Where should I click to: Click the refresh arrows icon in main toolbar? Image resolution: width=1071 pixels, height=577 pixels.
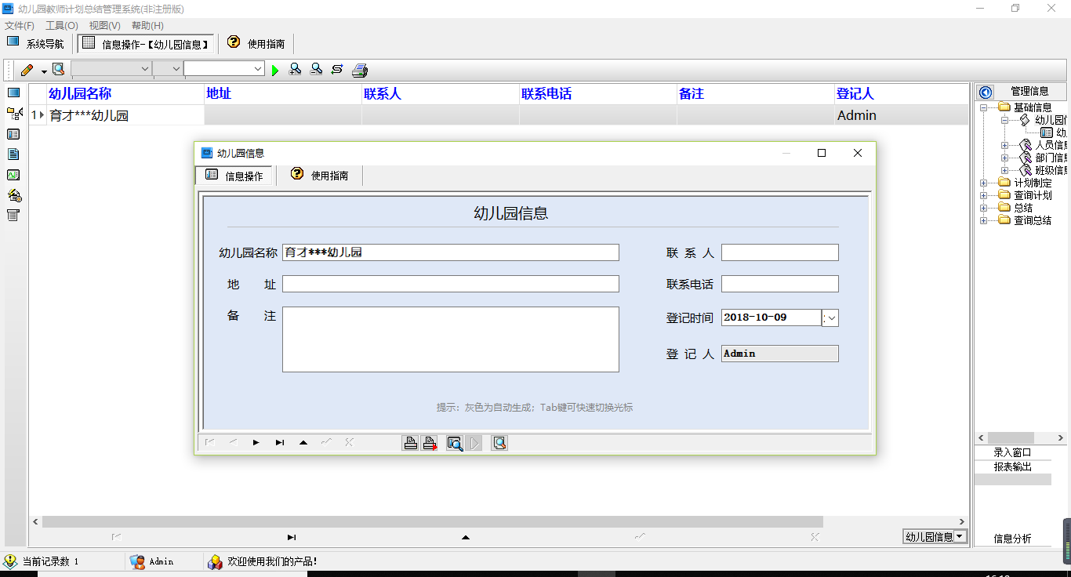[x=337, y=70]
